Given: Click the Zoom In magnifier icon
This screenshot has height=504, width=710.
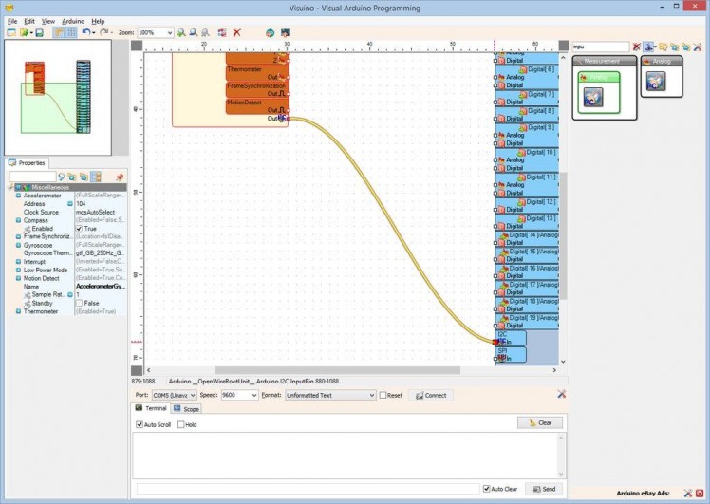Looking at the screenshot, I should coord(181,32).
